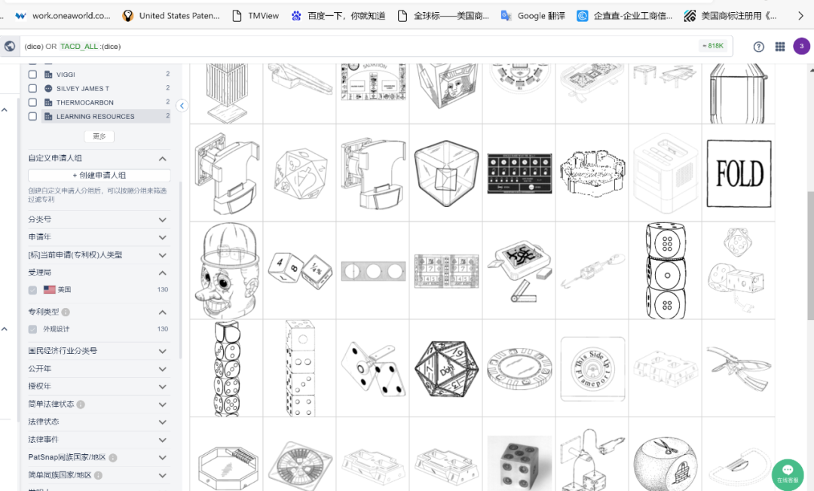Open the 美国商标注册用 bookmark
The height and width of the screenshot is (491, 814).
[730, 16]
